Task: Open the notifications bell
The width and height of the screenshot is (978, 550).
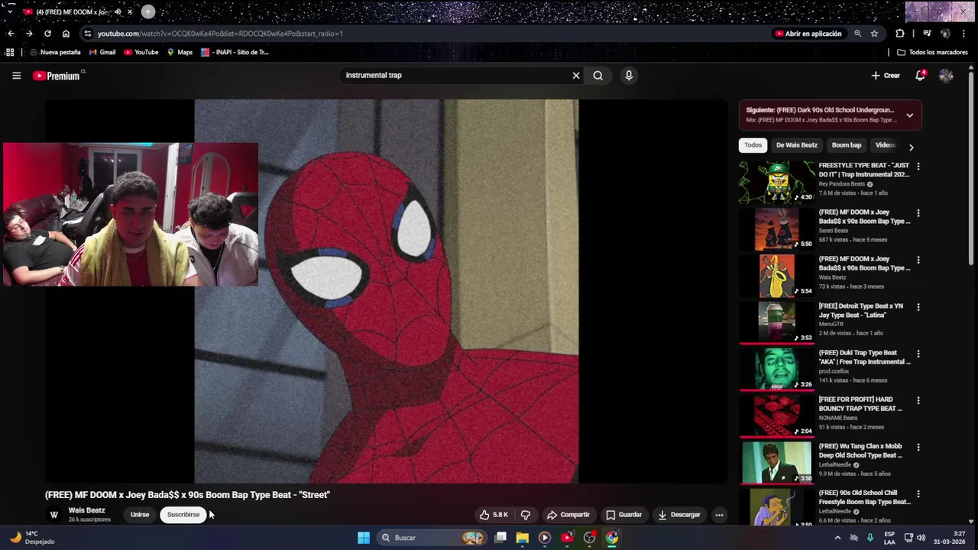Action: click(x=920, y=76)
